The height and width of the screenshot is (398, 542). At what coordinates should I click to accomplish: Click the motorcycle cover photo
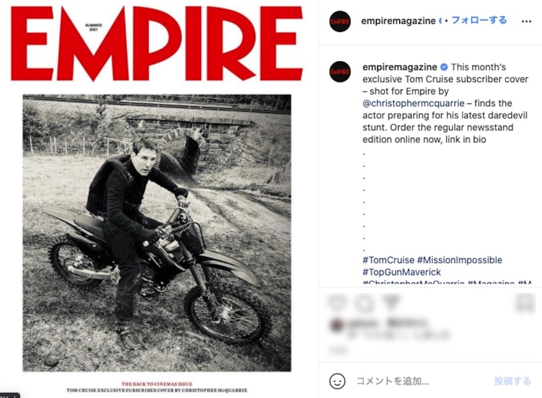coord(157,233)
